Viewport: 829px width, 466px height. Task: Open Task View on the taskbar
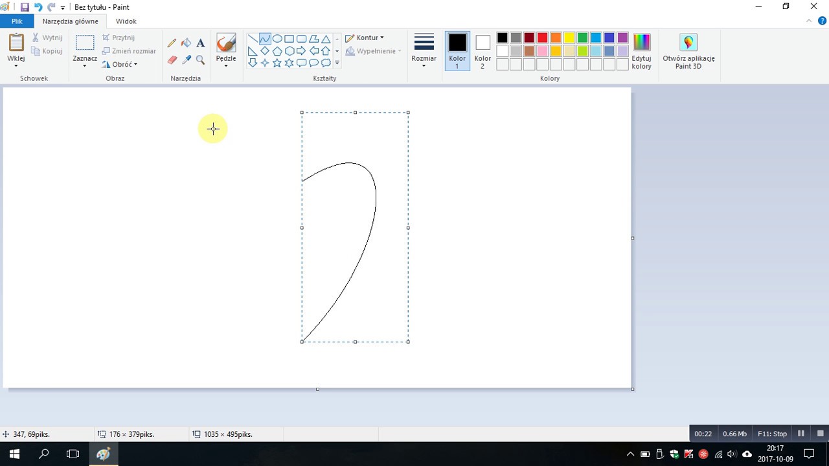pyautogui.click(x=73, y=454)
